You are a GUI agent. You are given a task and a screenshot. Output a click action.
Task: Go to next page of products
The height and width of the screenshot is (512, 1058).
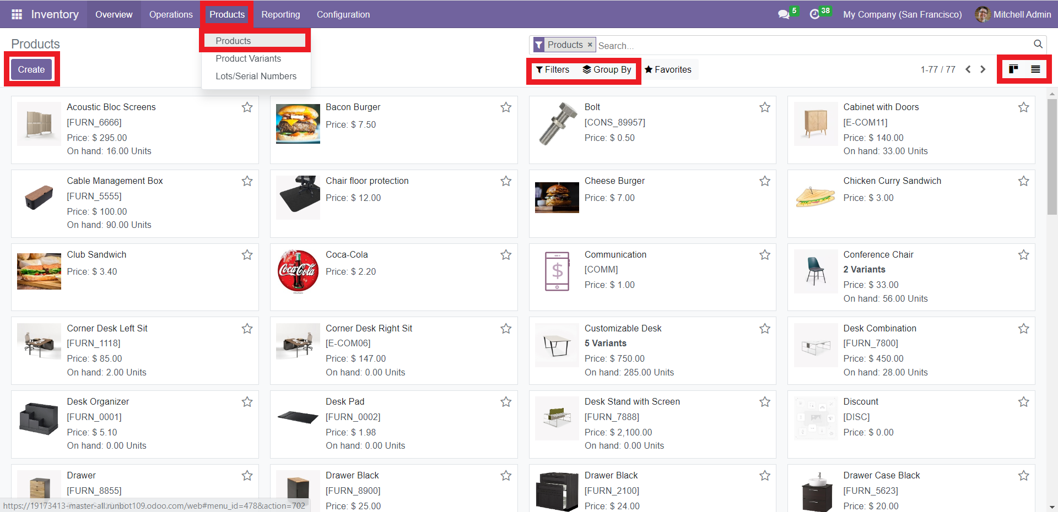point(983,69)
